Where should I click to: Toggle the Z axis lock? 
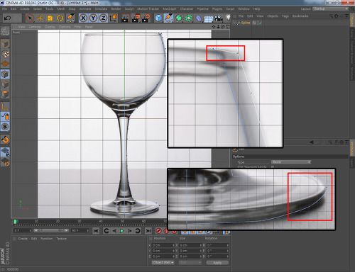click(x=103, y=18)
